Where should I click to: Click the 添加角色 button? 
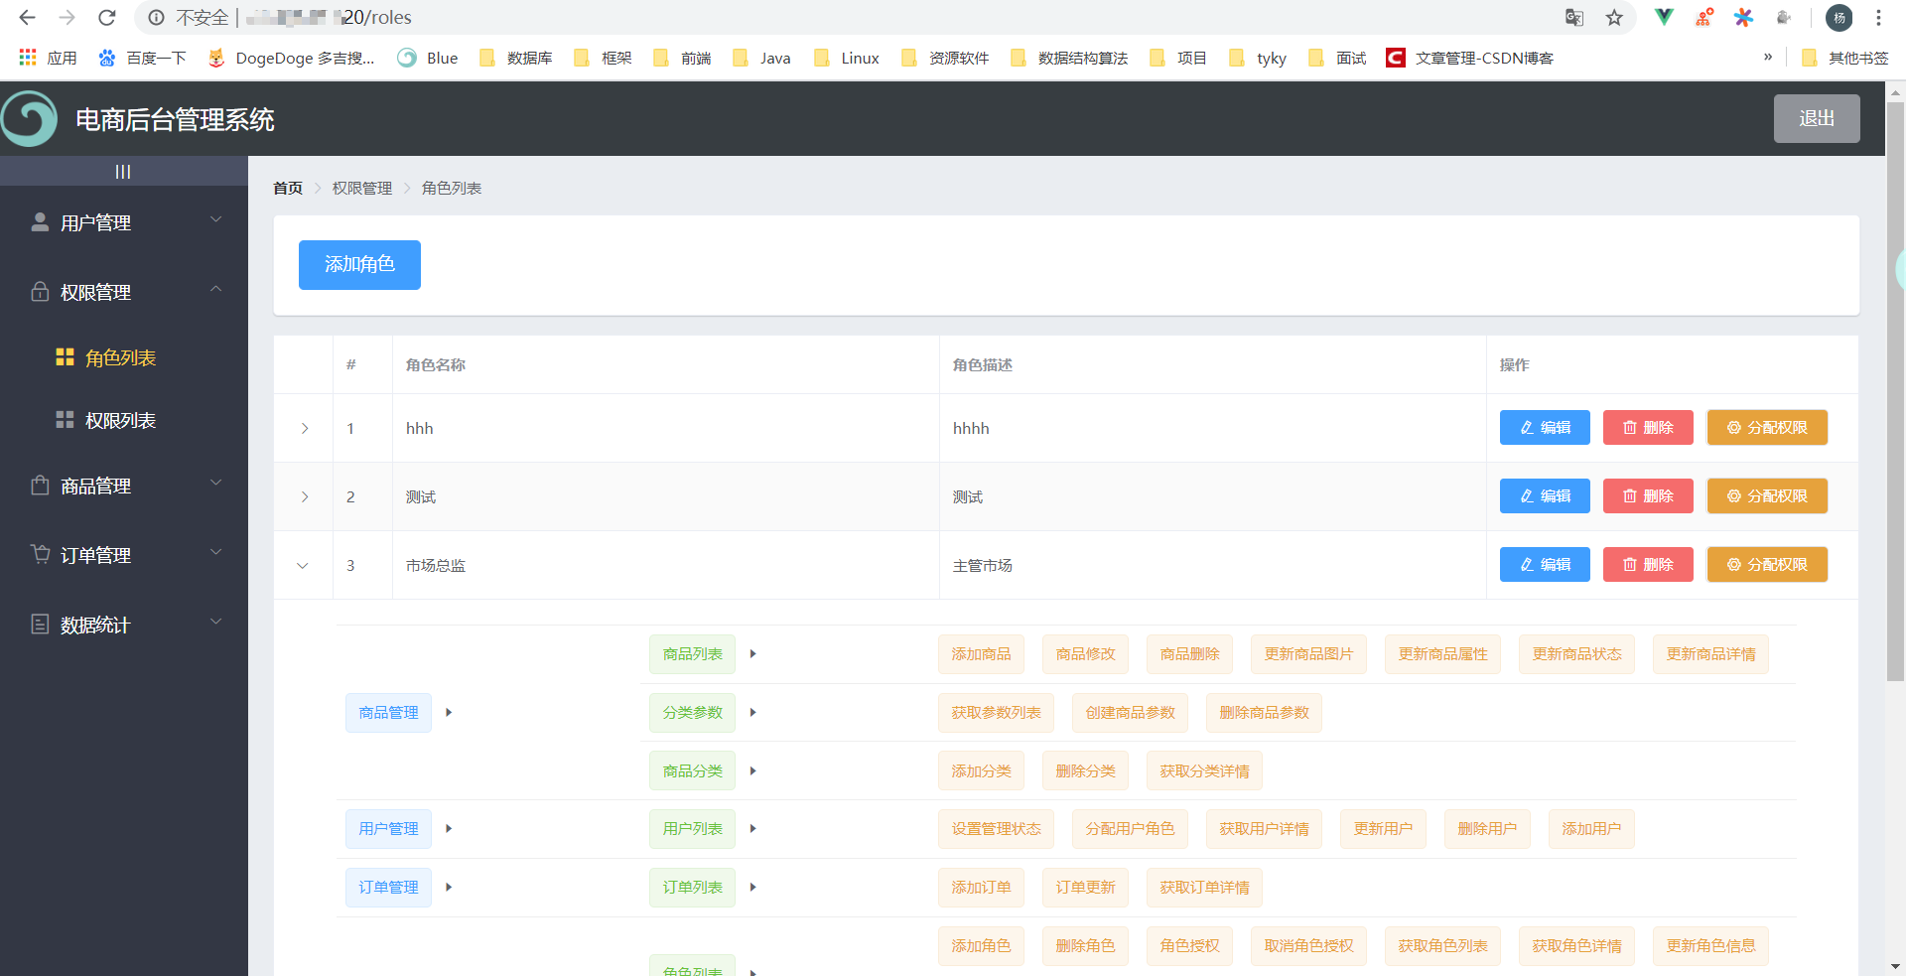(x=359, y=264)
